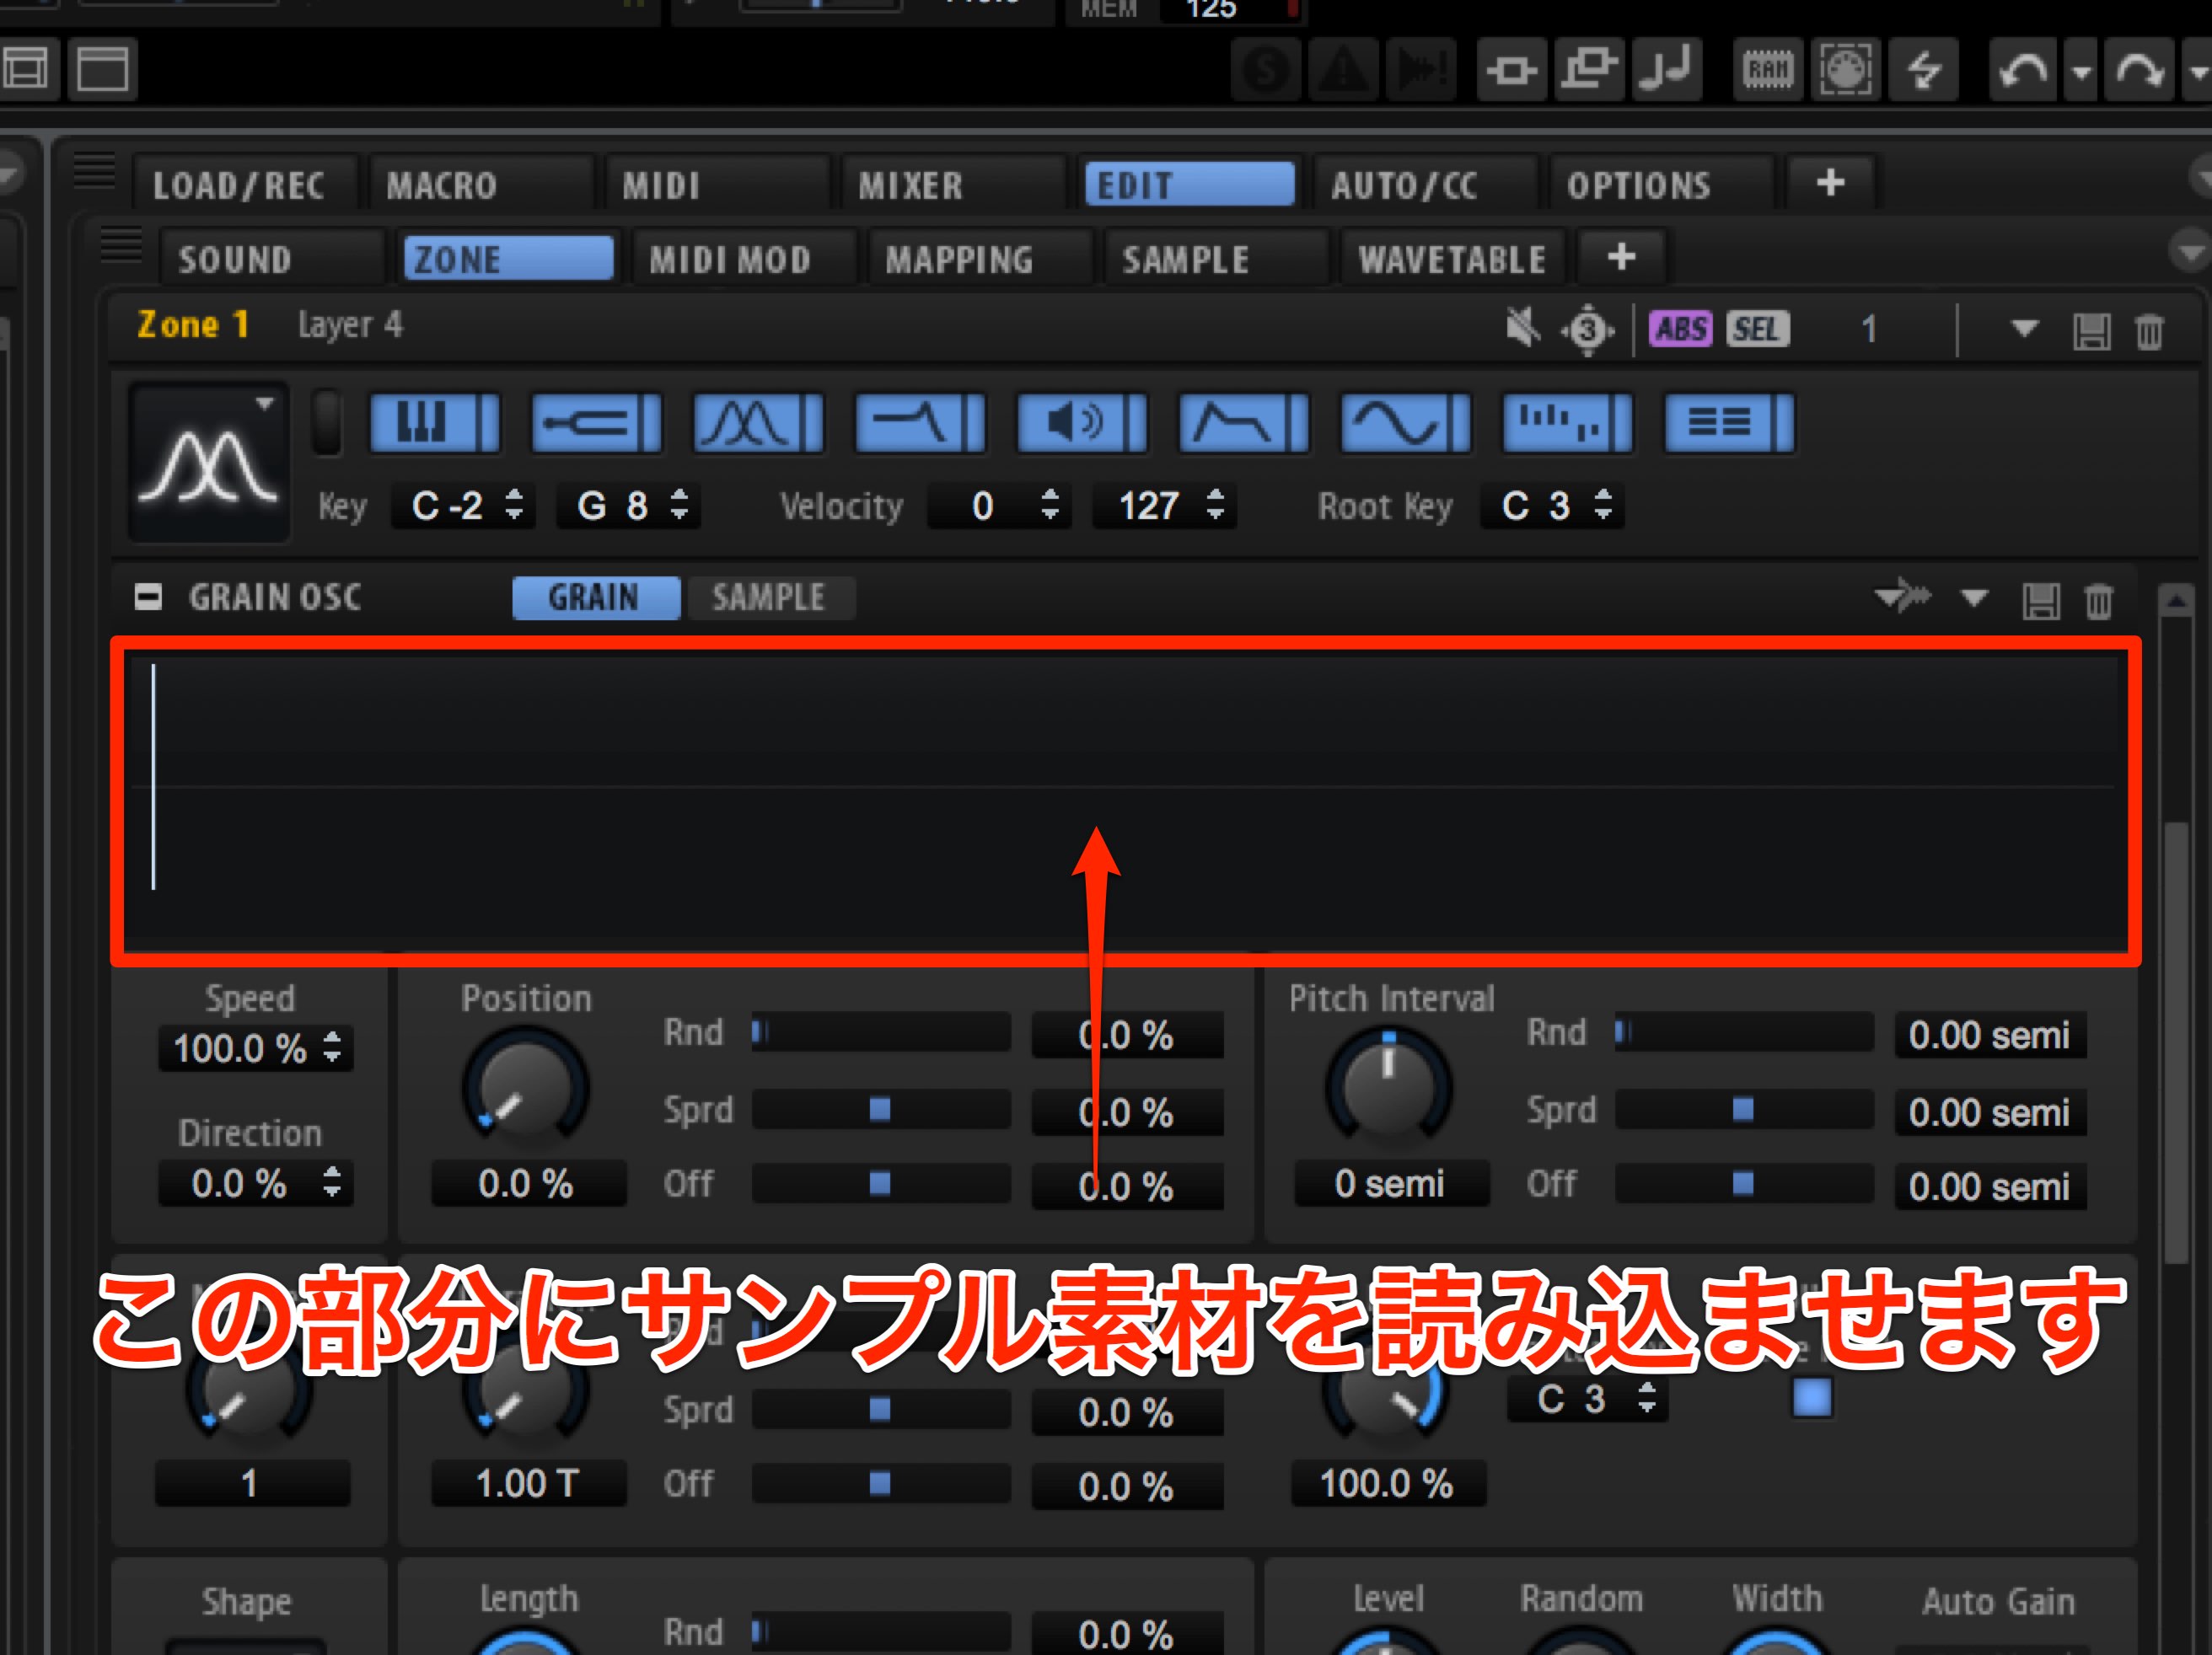Show the Step Modulator section icon
Screen dimensions: 2212x1655
pyautogui.click(x=1568, y=423)
